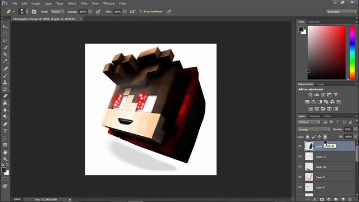Toggle Quick Mask mode
The height and width of the screenshot is (202, 359).
click(x=5, y=180)
